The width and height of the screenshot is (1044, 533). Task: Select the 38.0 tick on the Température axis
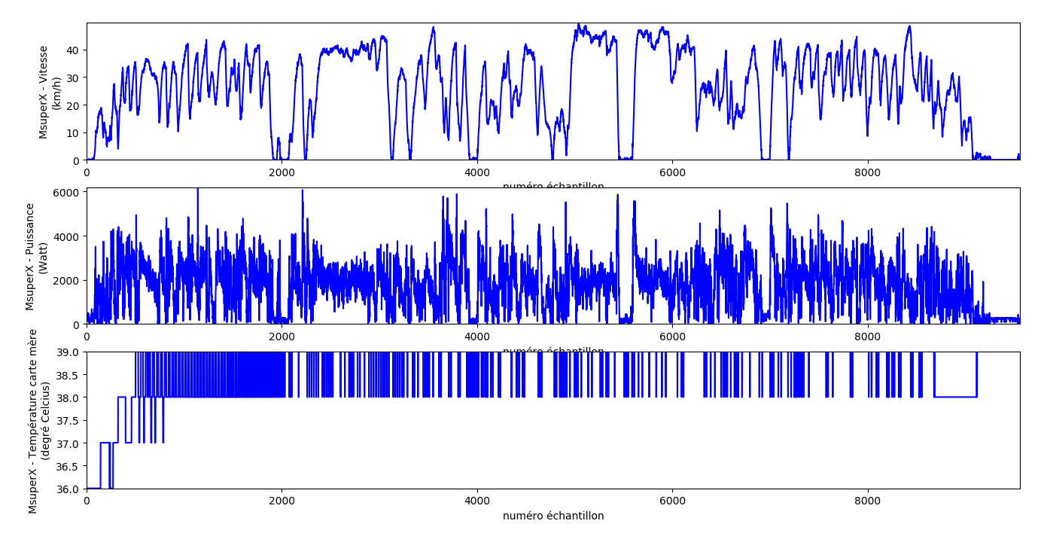click(69, 397)
